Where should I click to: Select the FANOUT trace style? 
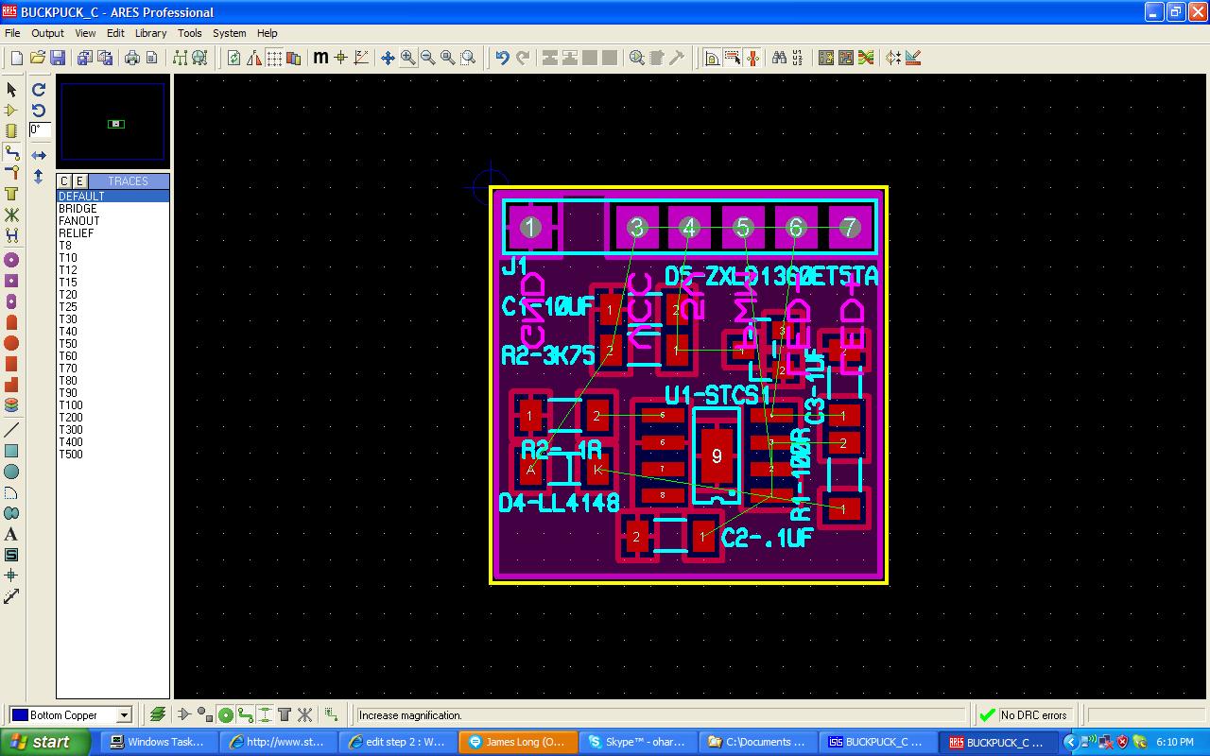(112, 221)
